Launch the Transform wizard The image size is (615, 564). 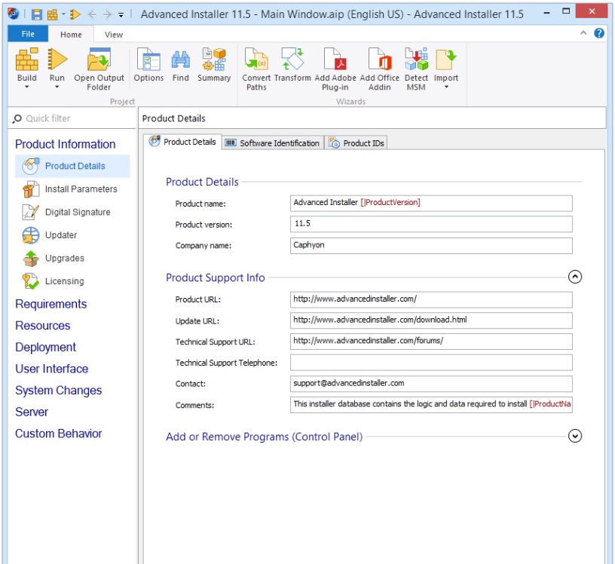[x=292, y=65]
